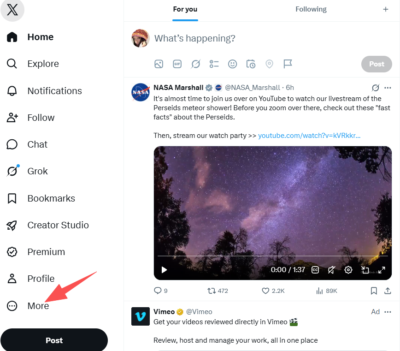Click the video progress bar
The width and height of the screenshot is (400, 351).
click(x=272, y=256)
